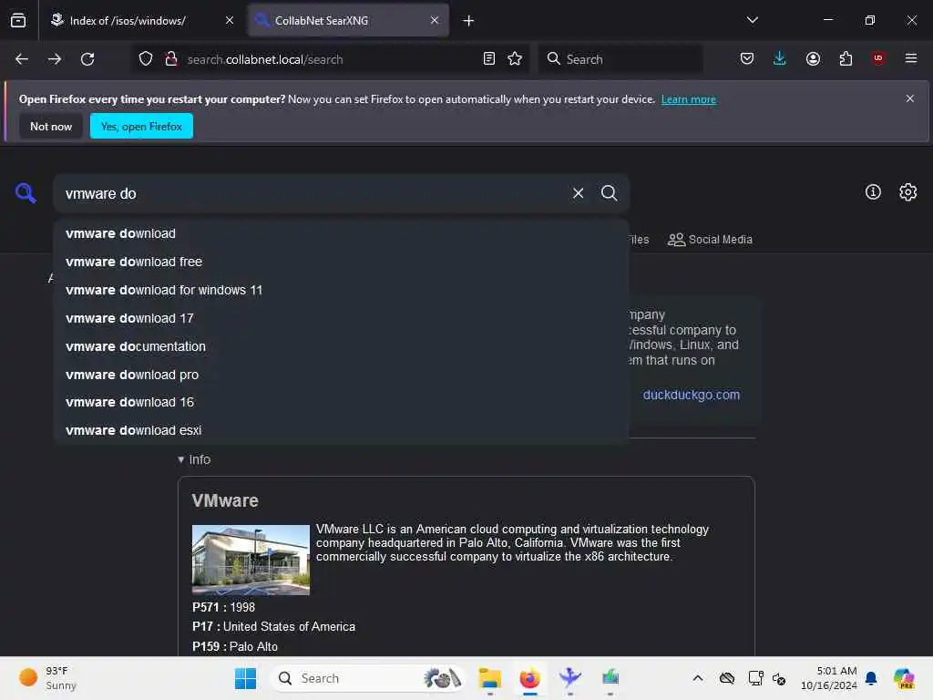Click the forward navigation arrow

point(54,59)
